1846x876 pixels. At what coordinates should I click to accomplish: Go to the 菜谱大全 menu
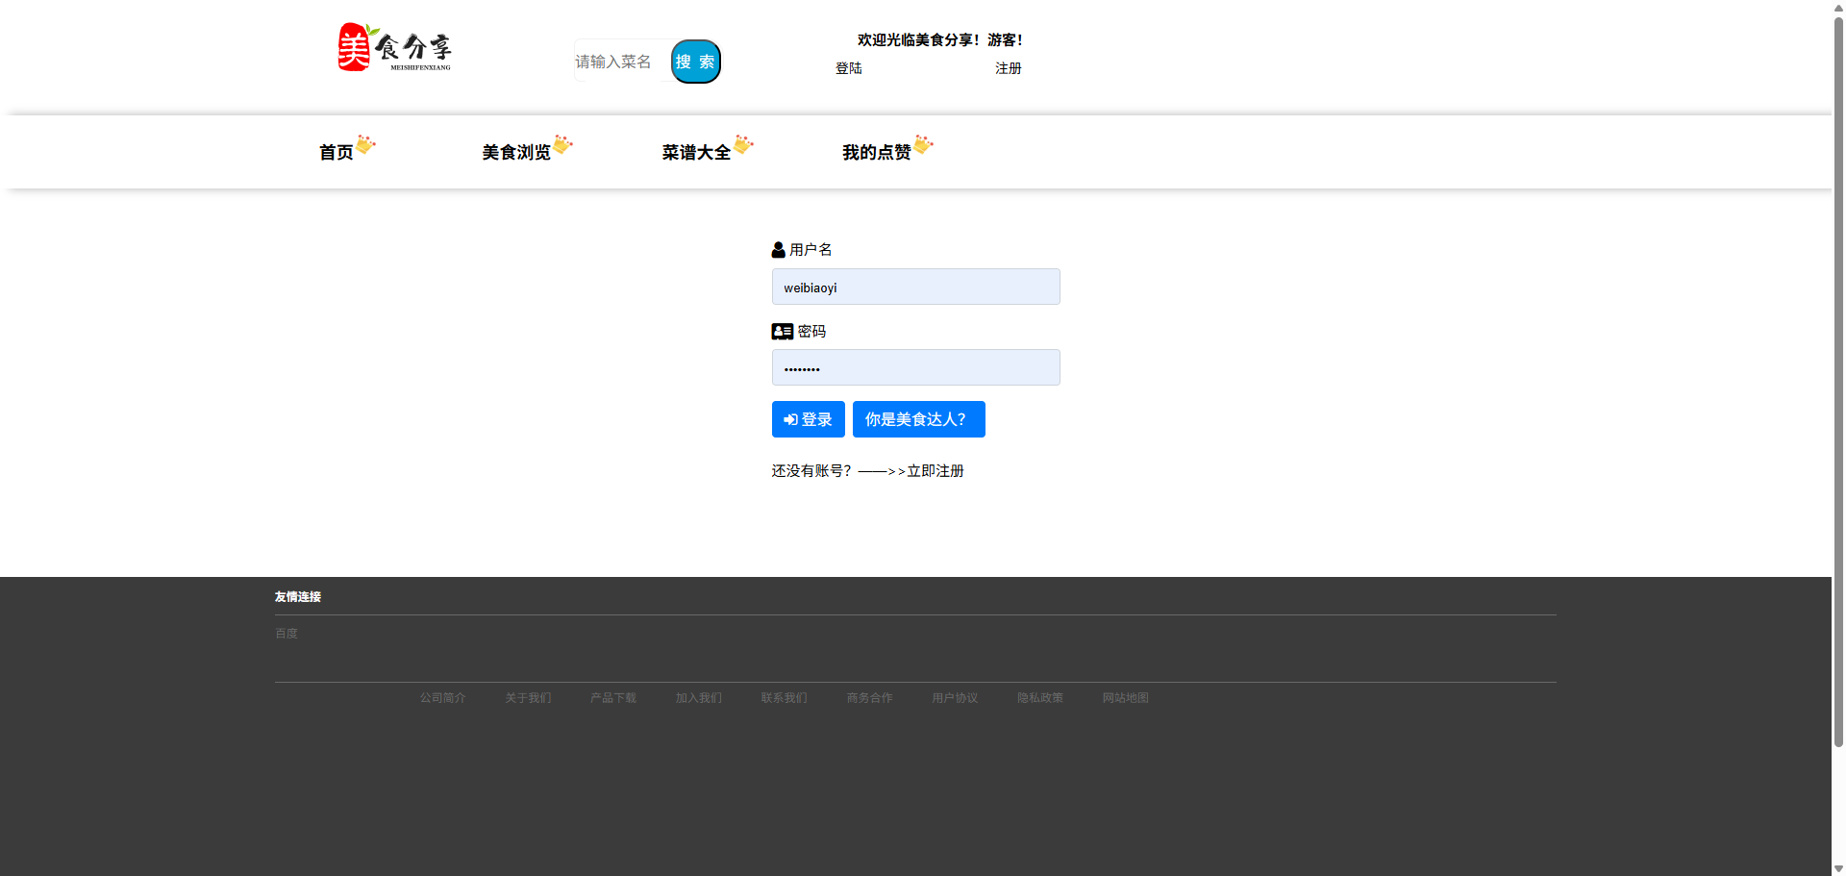pos(696,153)
